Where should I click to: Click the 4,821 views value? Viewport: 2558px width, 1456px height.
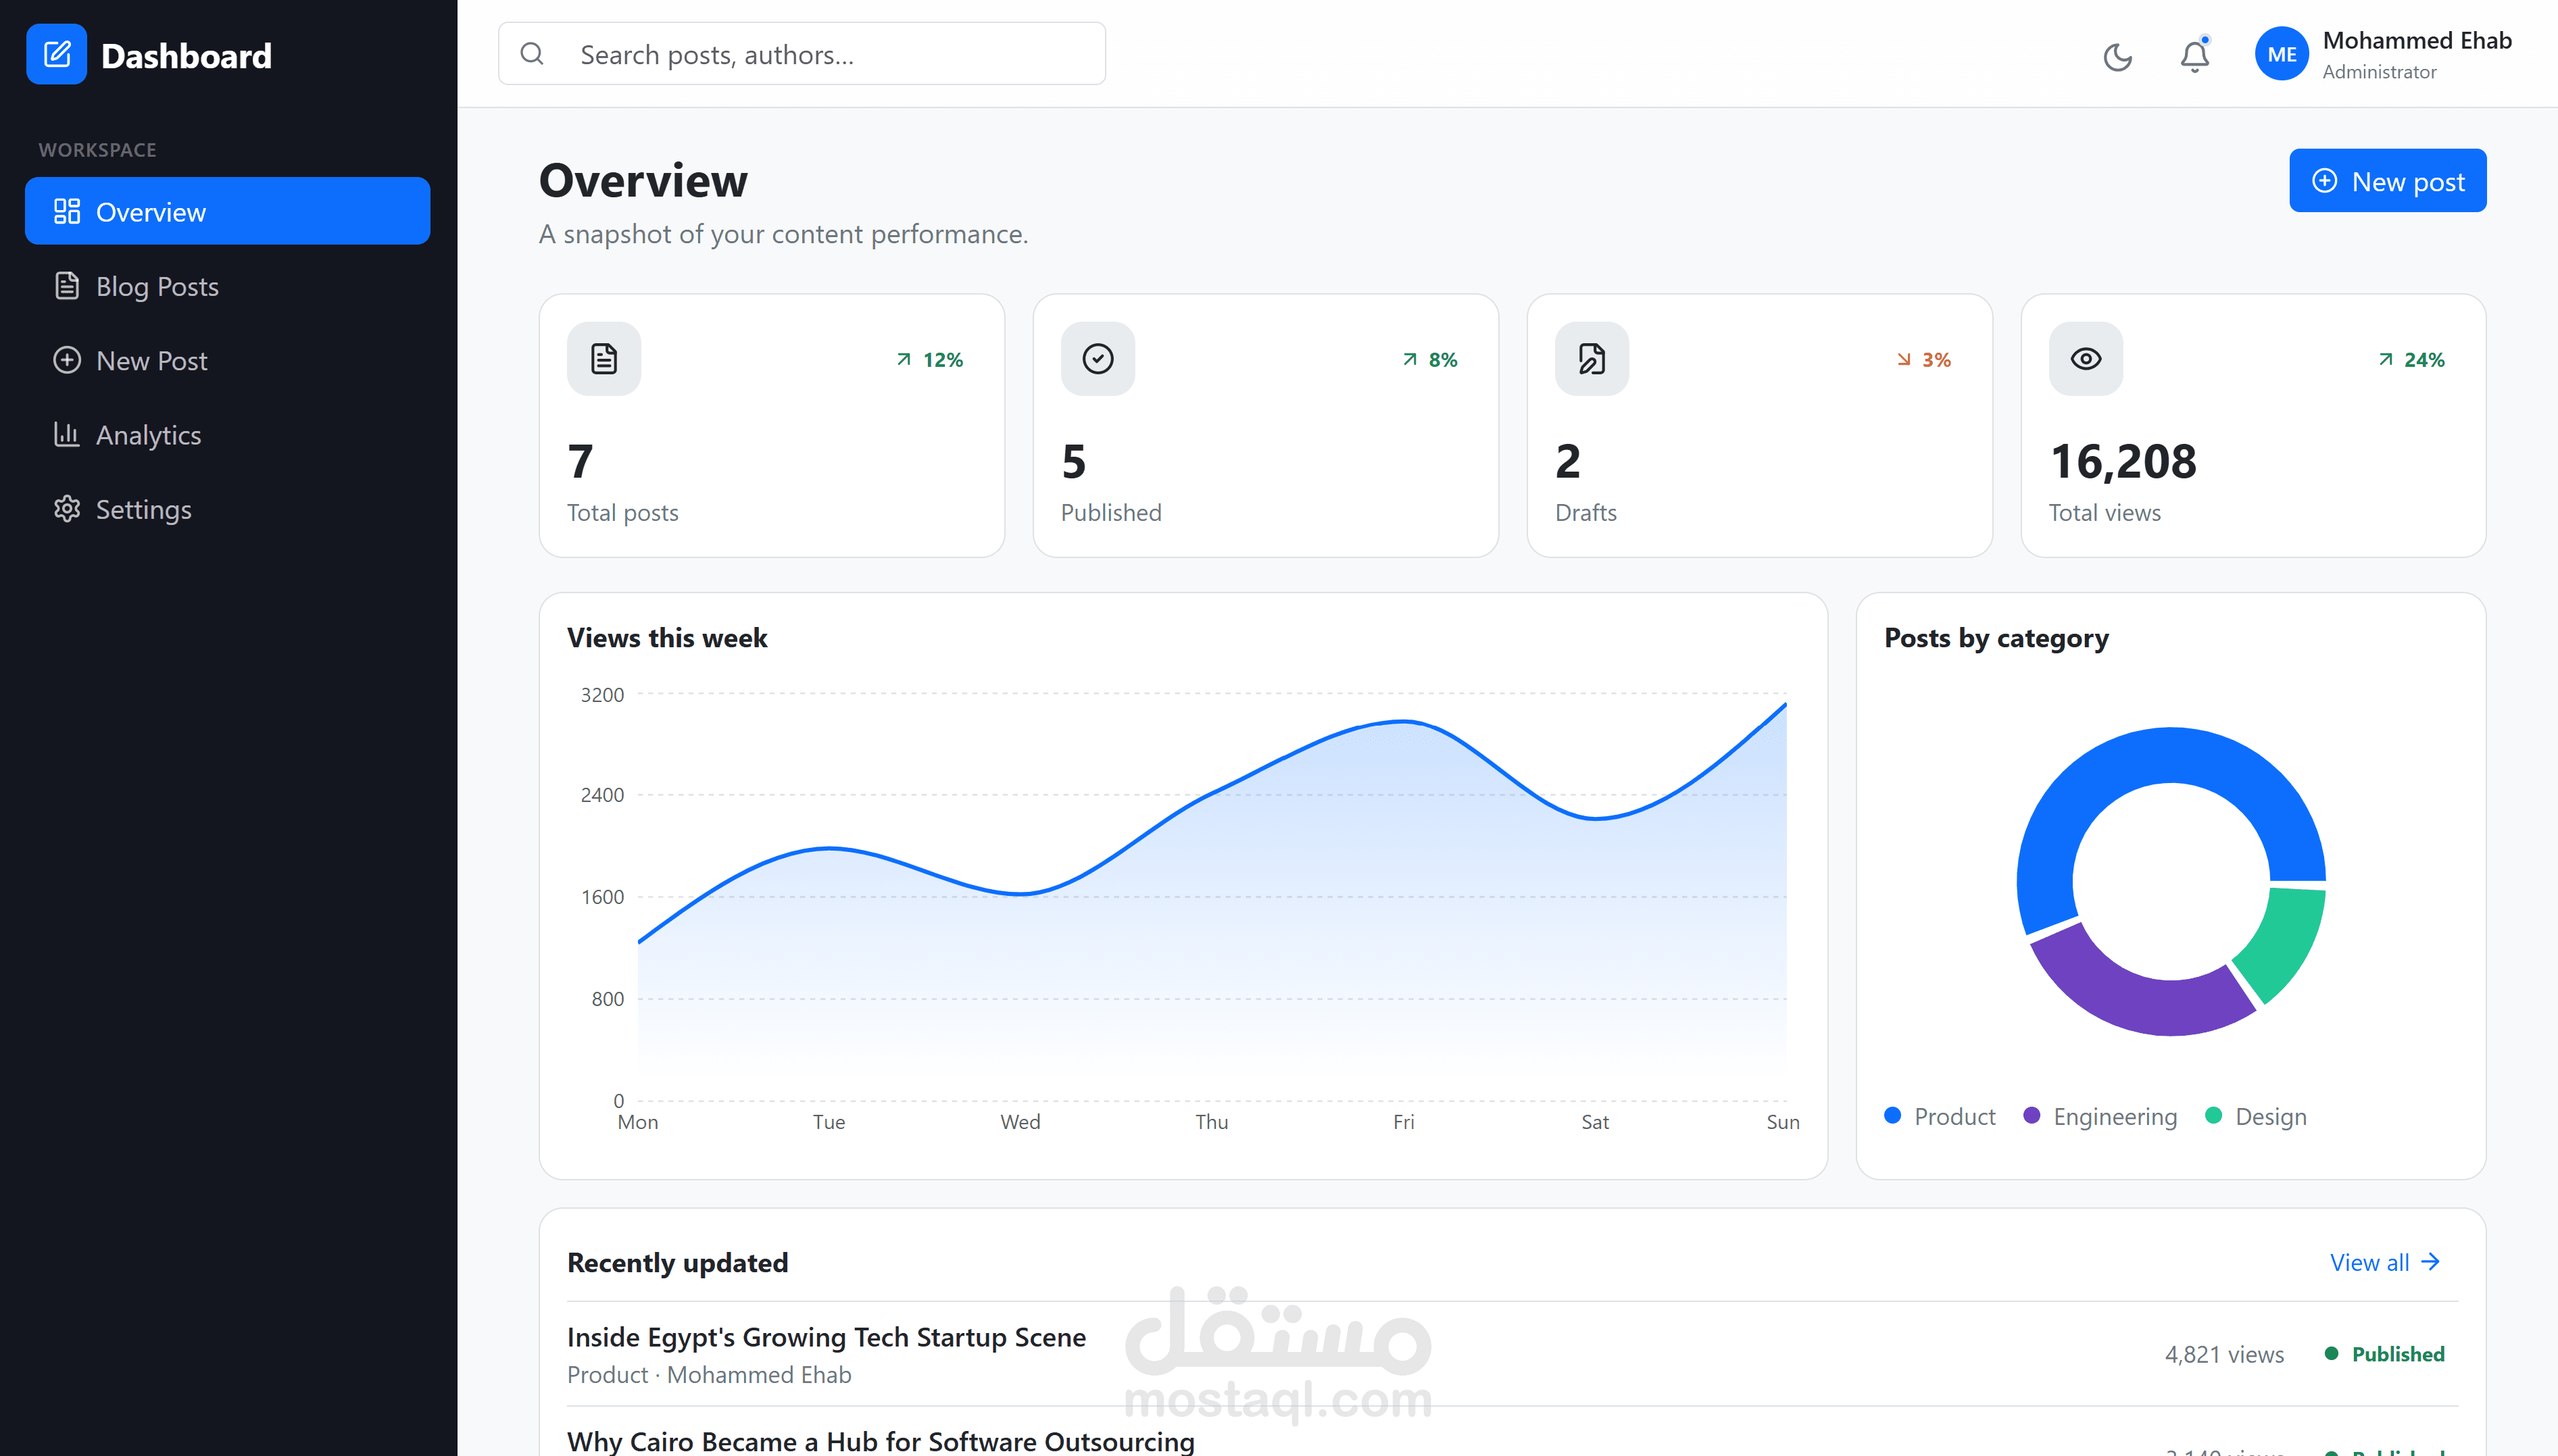[x=2224, y=1354]
